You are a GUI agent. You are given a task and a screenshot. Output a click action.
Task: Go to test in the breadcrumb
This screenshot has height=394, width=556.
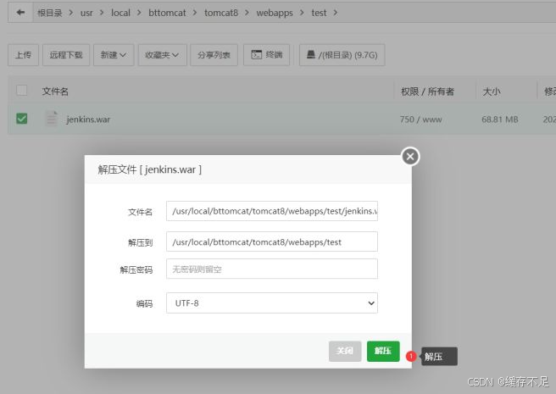(319, 13)
